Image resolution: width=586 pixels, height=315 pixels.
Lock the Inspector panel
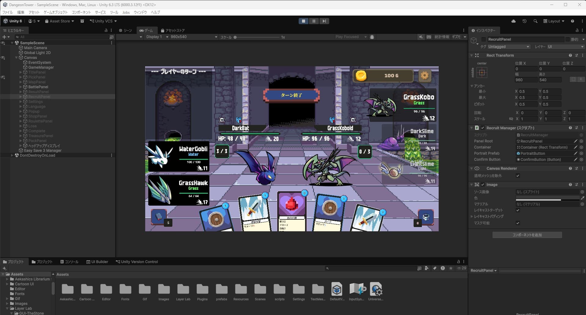click(x=577, y=31)
